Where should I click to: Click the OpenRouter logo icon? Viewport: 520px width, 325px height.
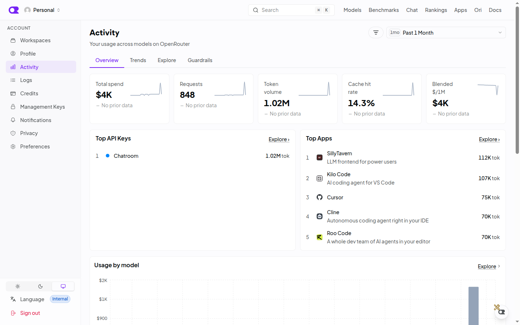14,10
